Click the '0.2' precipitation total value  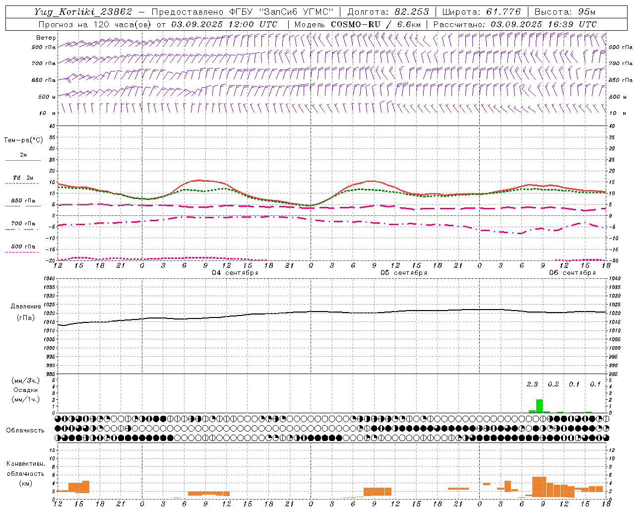click(x=553, y=384)
